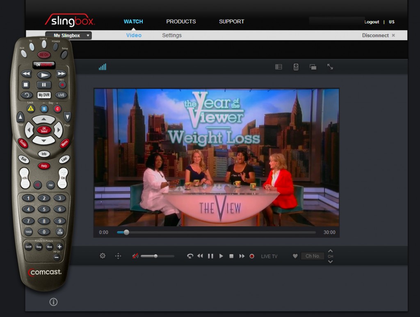
Task: Click the remote's FAV button
Action: [x=50, y=185]
